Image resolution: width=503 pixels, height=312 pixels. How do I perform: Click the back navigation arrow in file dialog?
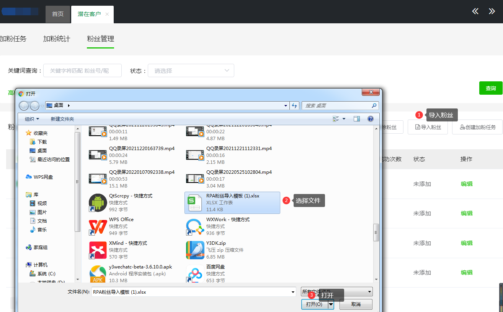[24, 106]
